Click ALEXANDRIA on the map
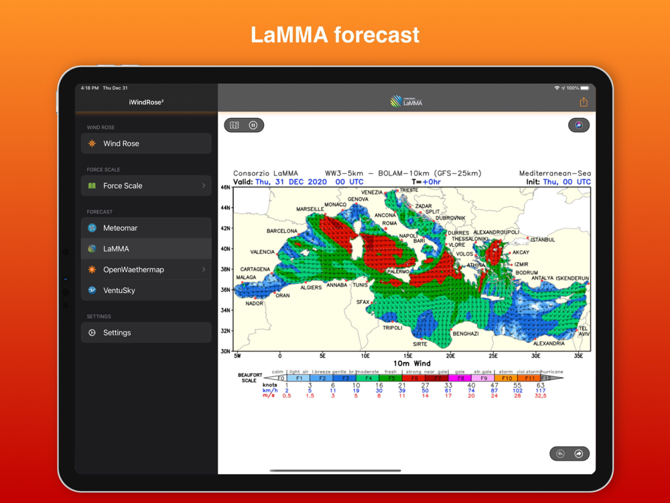This screenshot has height=503, width=670. 549,343
